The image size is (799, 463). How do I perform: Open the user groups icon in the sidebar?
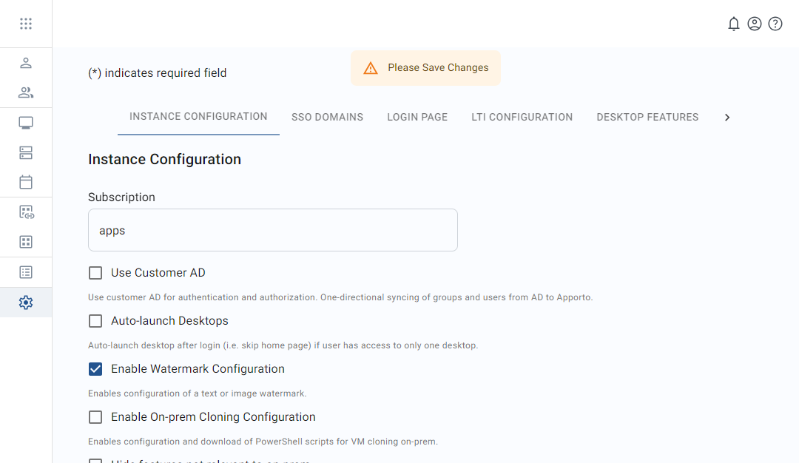pos(26,92)
